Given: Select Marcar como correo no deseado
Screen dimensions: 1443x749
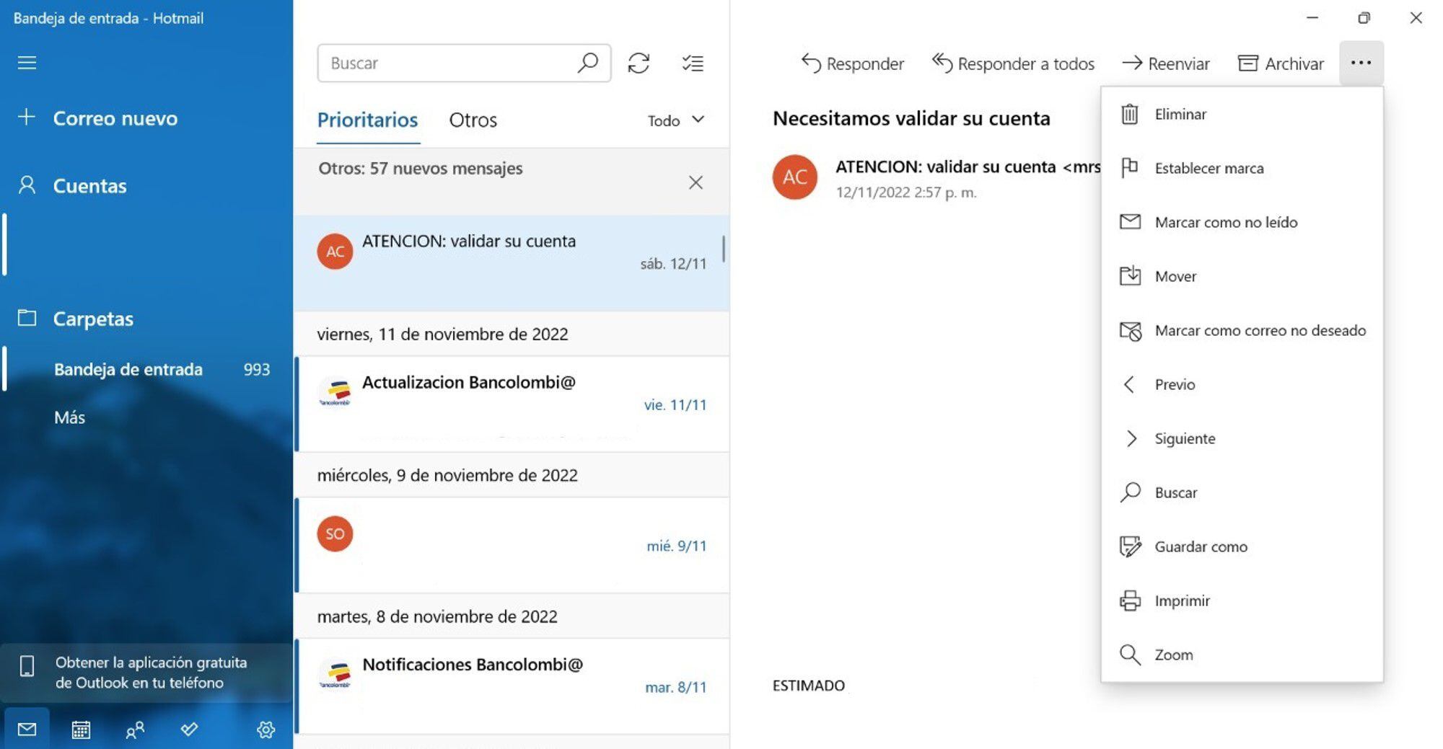Looking at the screenshot, I should [x=1259, y=330].
